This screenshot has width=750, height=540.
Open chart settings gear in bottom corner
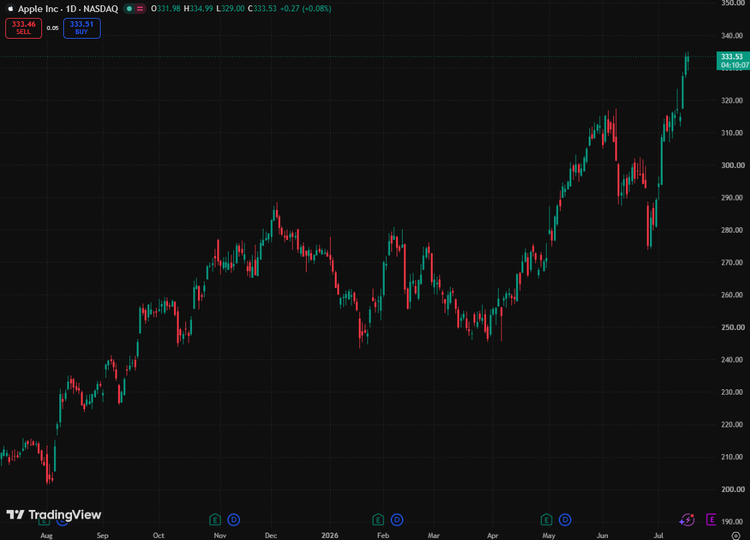[x=735, y=536]
